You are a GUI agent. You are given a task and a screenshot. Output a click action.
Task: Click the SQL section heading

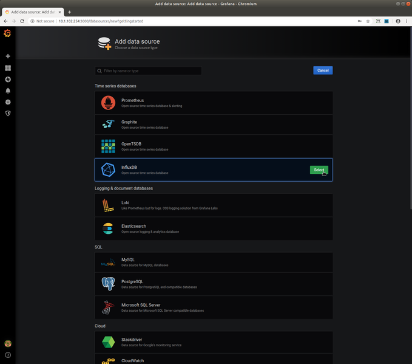coord(98,247)
